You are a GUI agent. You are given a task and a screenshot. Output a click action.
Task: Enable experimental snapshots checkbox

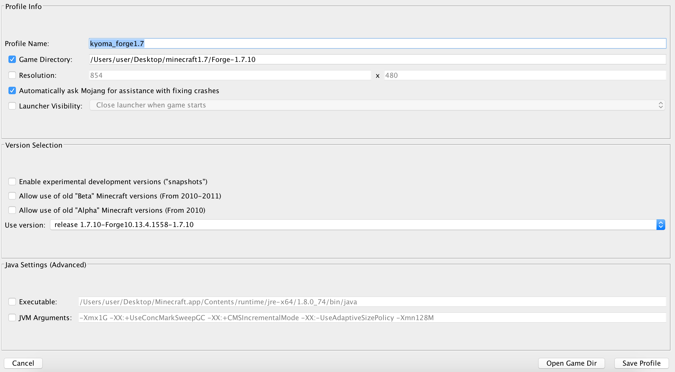pos(12,182)
